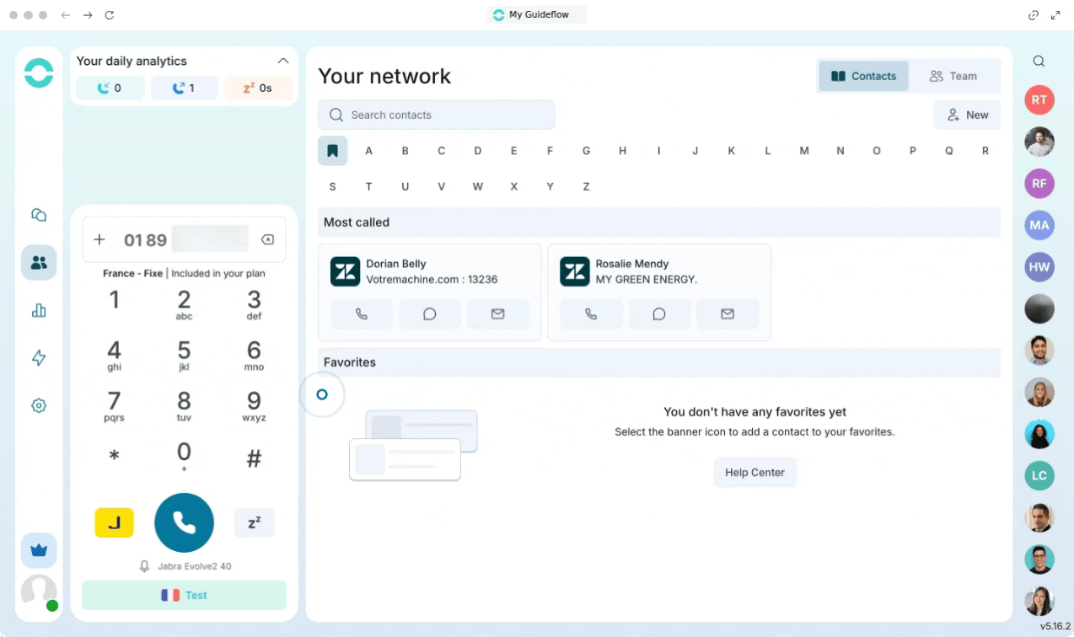
Task: Open the settings gear in sidebar
Action: coord(39,405)
